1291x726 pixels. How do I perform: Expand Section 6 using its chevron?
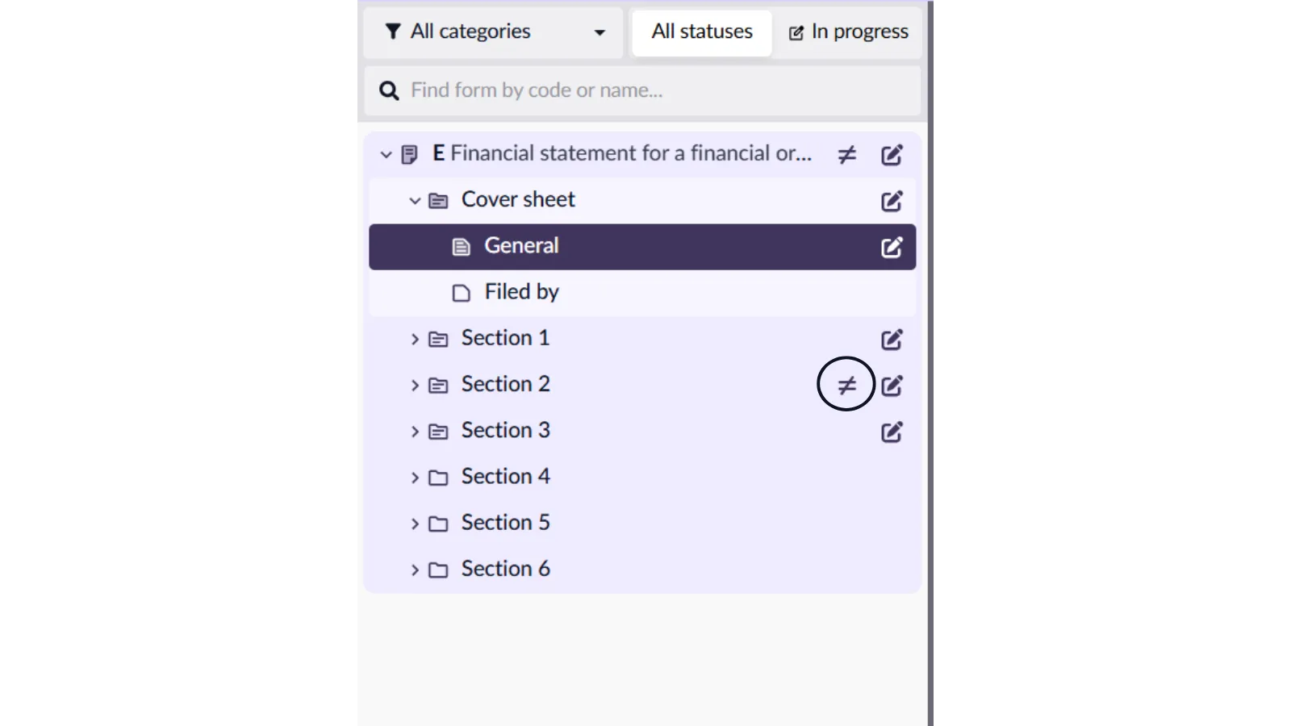click(415, 570)
